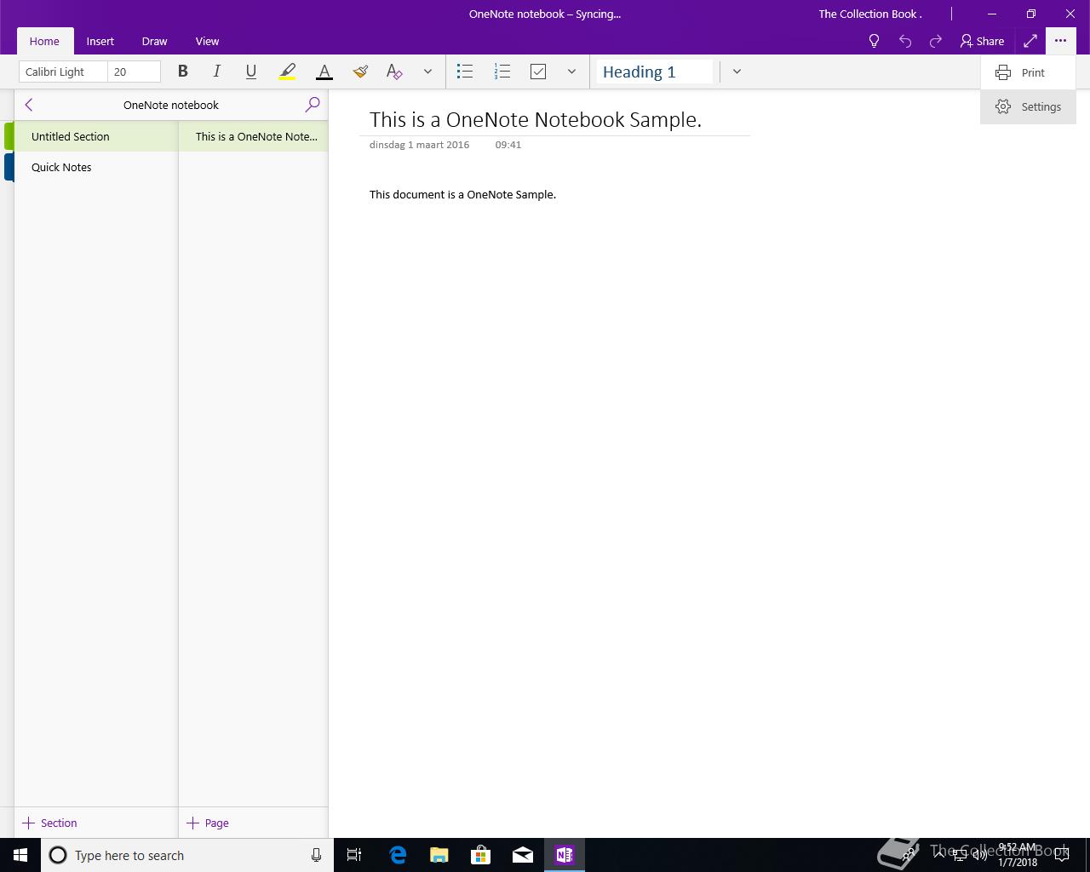Viewport: 1090px width, 872px height.
Task: Search notes with the magnifier icon
Action: (x=313, y=105)
